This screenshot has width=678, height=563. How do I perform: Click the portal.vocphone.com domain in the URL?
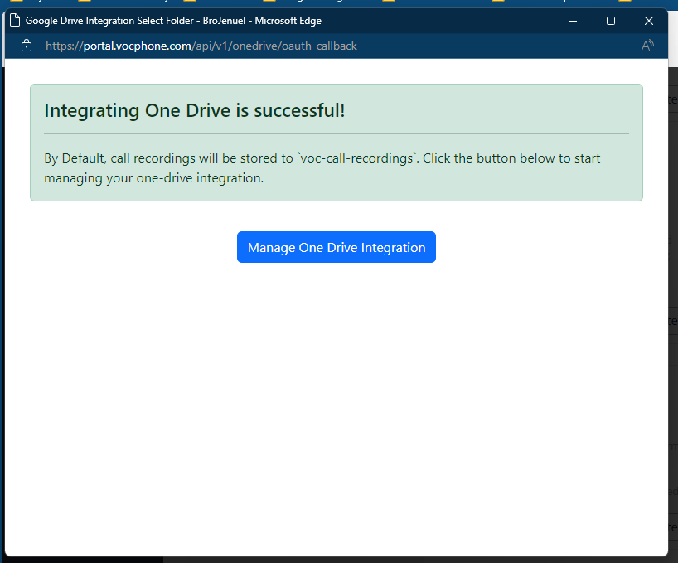point(137,46)
